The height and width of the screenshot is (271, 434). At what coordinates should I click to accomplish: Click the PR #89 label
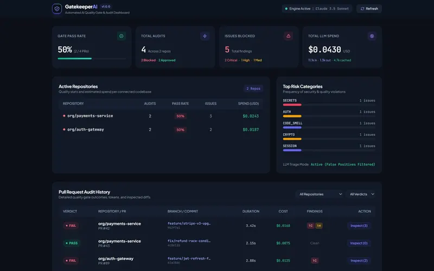click(x=104, y=263)
